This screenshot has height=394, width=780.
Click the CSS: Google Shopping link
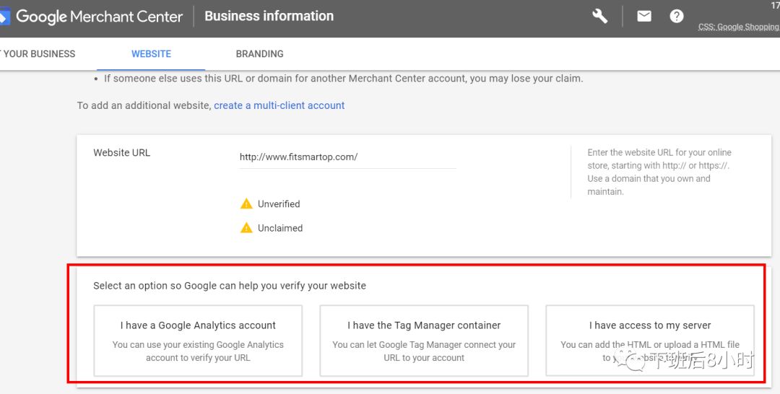click(x=738, y=27)
